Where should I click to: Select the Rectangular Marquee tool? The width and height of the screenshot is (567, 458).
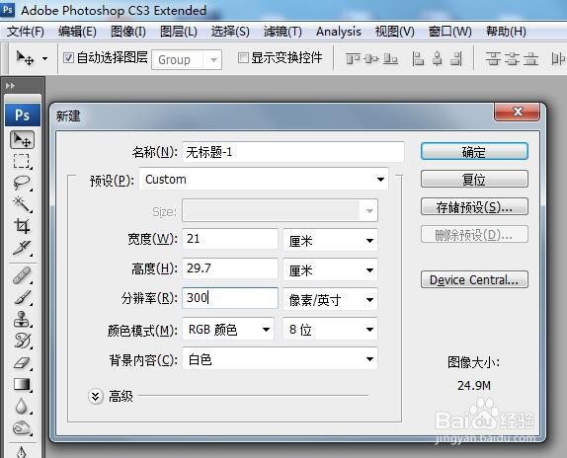point(22,161)
